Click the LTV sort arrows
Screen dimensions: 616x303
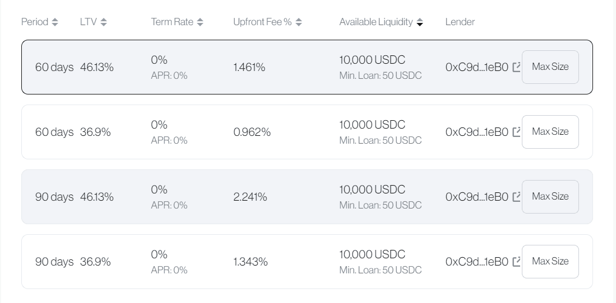click(x=104, y=22)
